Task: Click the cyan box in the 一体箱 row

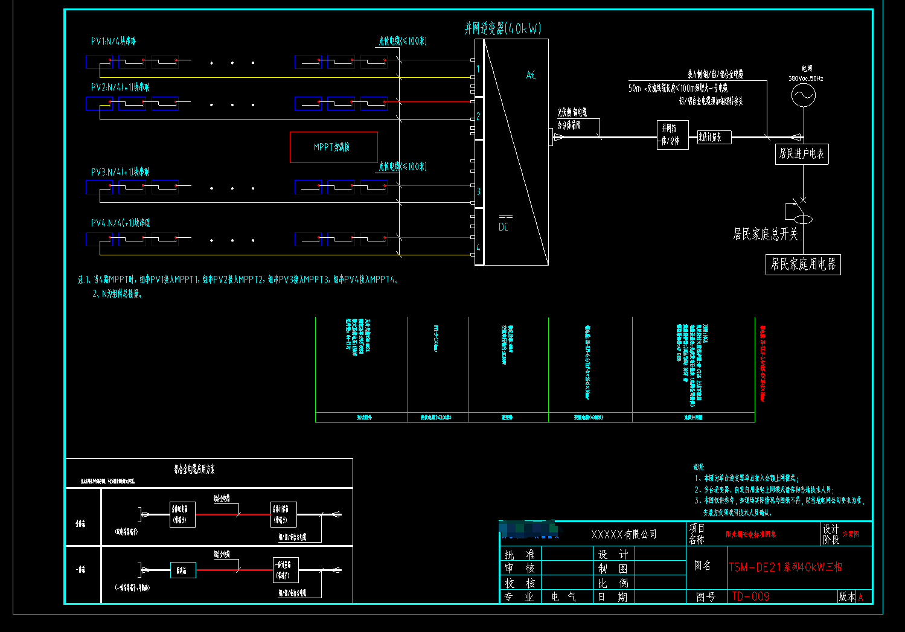Action: (x=183, y=570)
